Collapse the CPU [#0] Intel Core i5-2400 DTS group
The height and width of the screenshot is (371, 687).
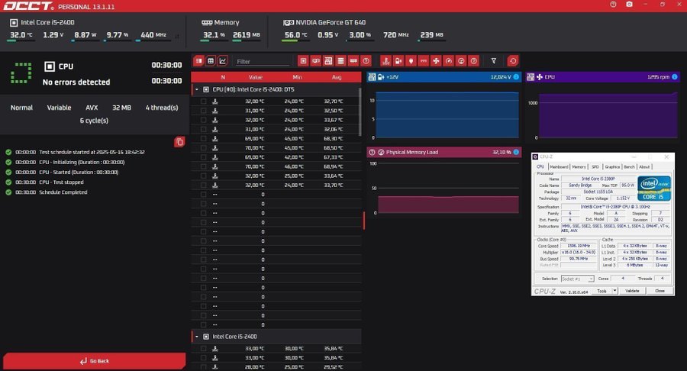pos(197,89)
